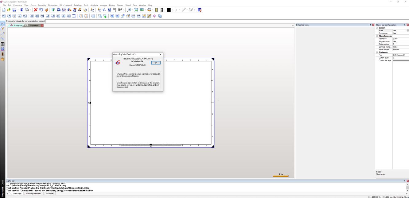
Task: Click OK in the About dialog
Action: (x=156, y=63)
